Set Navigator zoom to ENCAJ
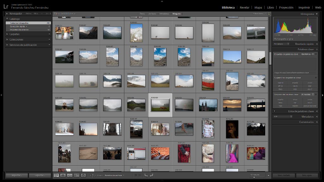Viewport: 324px width, 182px height. point(28,14)
